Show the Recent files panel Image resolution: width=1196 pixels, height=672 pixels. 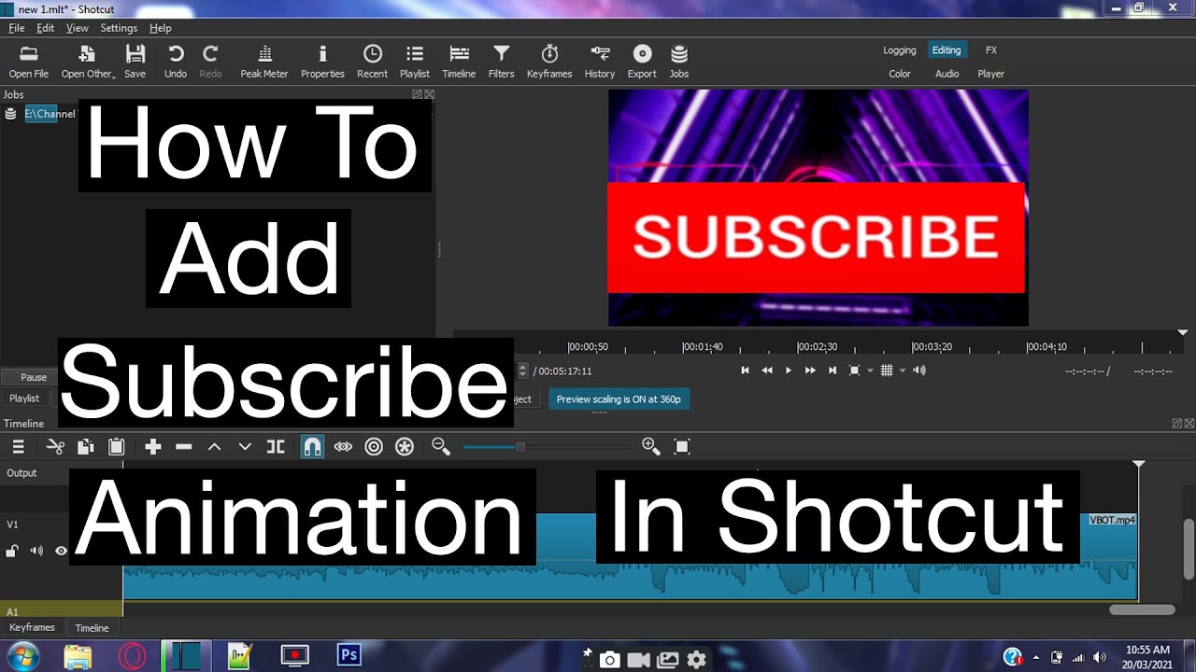coord(373,62)
